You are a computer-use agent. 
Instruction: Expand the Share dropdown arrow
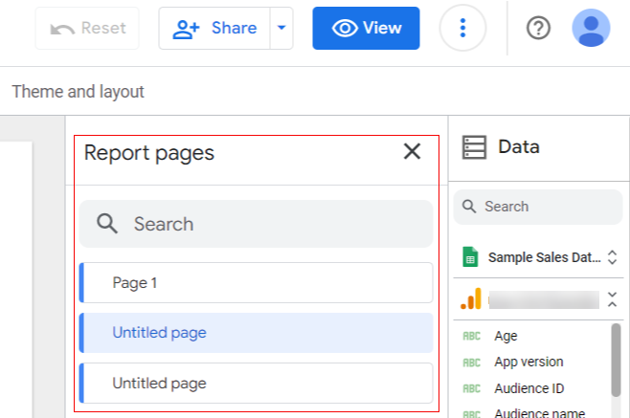[x=281, y=28]
